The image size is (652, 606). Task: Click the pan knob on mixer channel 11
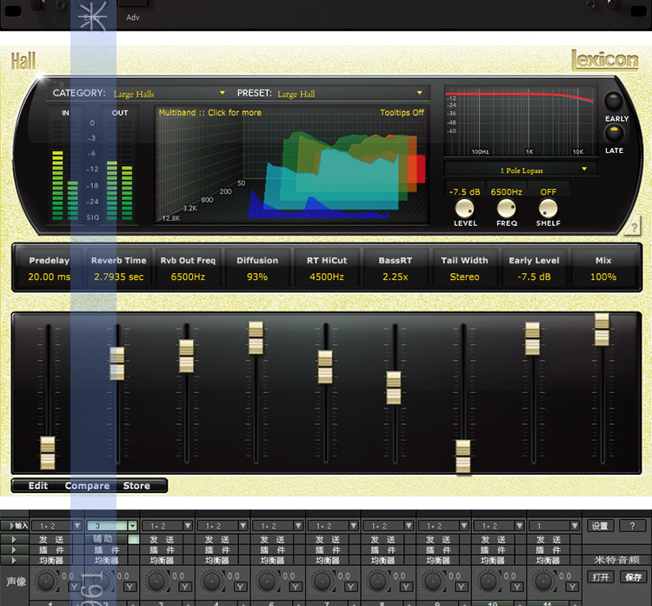(544, 581)
